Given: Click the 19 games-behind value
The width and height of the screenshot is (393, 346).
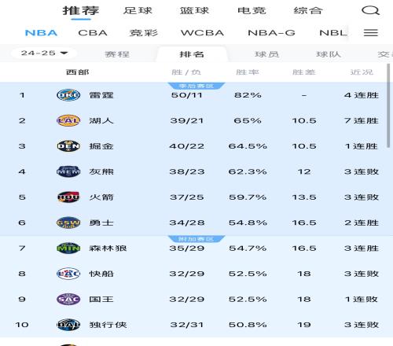Looking at the screenshot, I should (304, 325).
